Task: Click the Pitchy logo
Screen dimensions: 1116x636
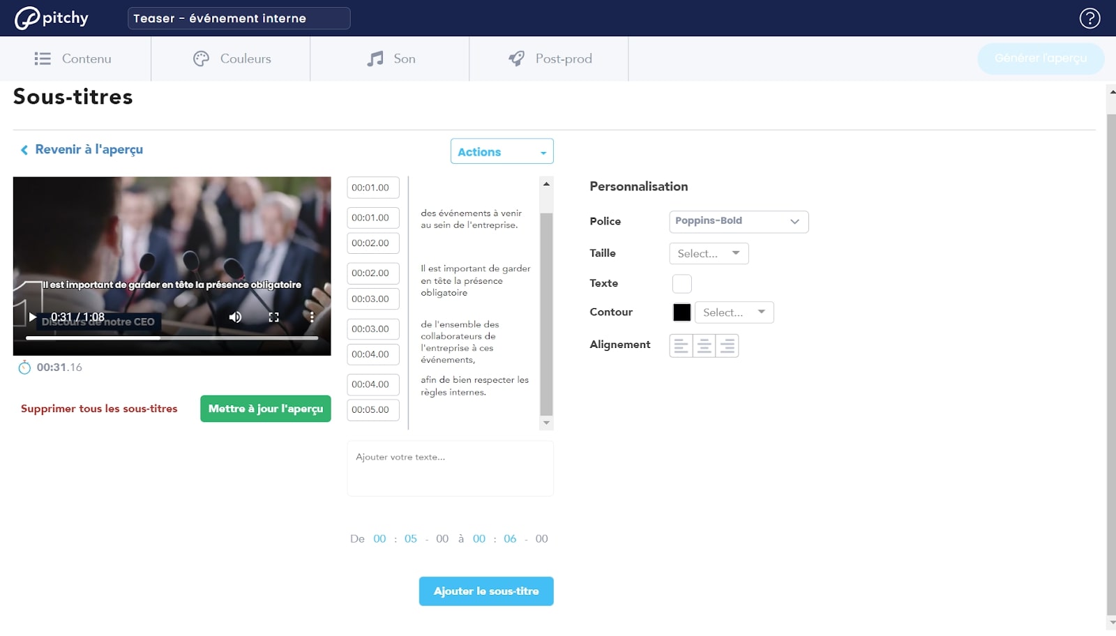Action: pos(52,18)
